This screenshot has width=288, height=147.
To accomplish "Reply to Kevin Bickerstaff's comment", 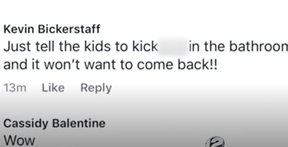I will tap(96, 89).
